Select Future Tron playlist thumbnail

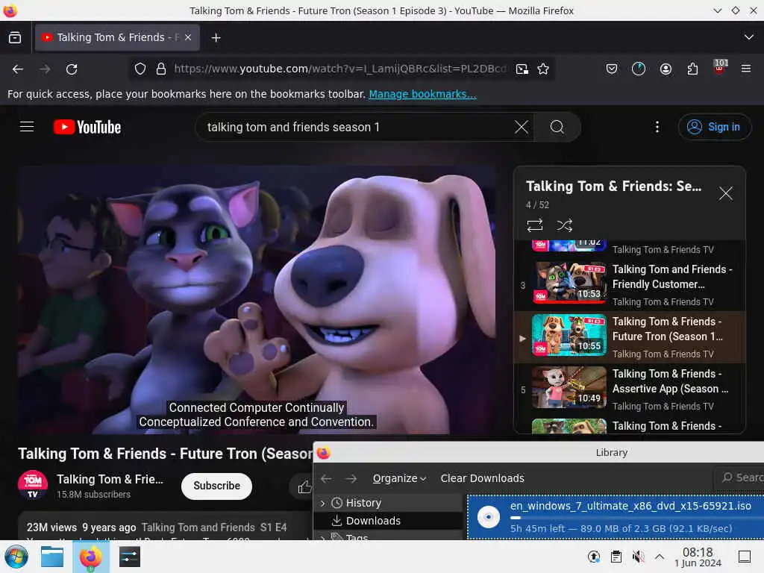click(569, 335)
